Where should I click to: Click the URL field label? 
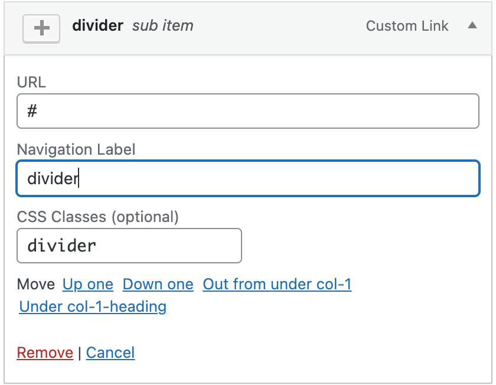[31, 82]
